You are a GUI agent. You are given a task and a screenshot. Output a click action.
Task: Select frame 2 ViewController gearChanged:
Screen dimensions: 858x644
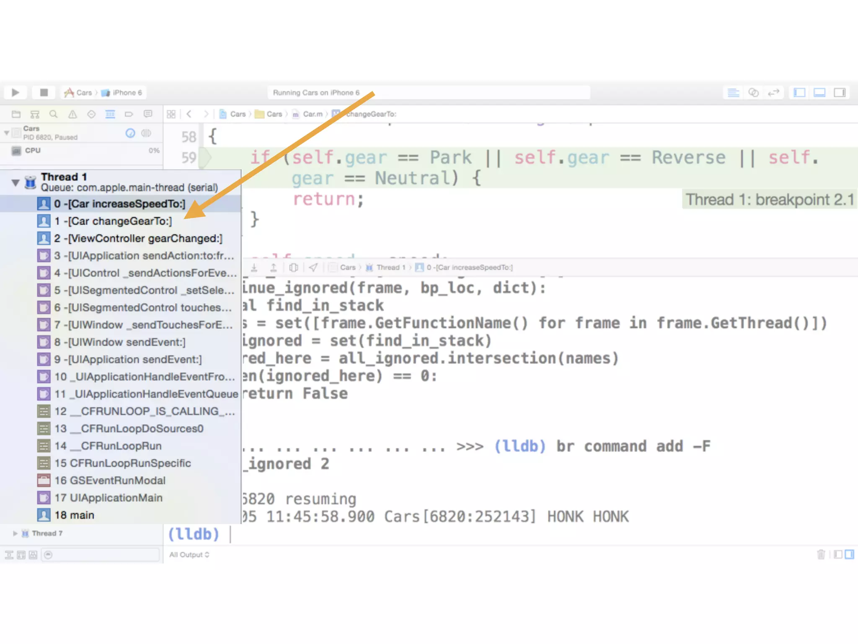[138, 238]
